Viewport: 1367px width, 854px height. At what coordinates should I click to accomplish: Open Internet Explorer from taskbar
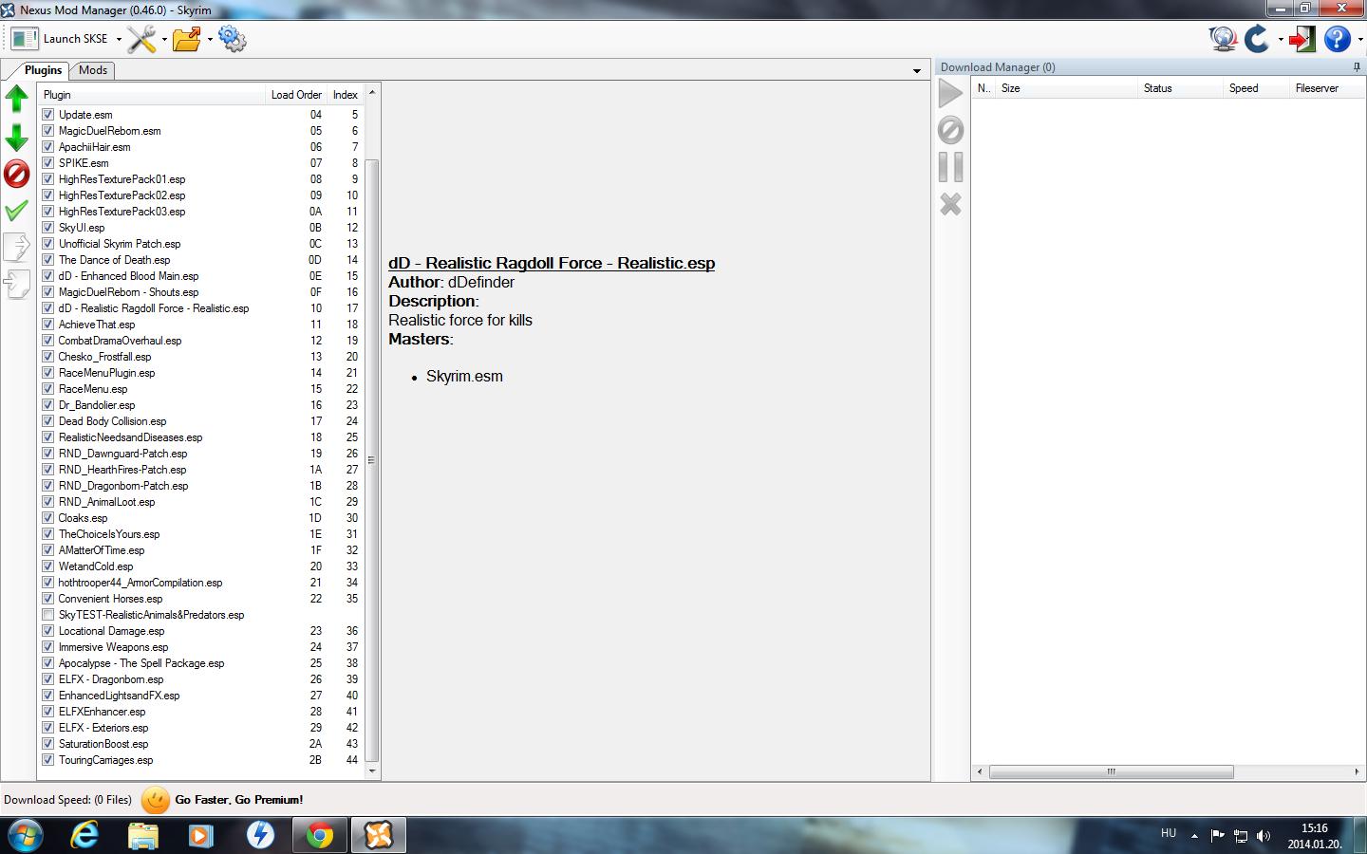[84, 835]
